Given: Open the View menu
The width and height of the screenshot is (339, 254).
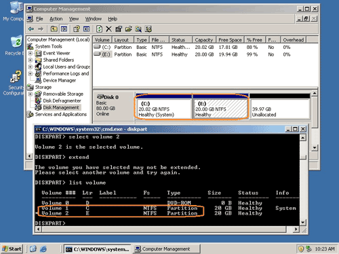Looking at the screenshot, I should click(74, 19).
